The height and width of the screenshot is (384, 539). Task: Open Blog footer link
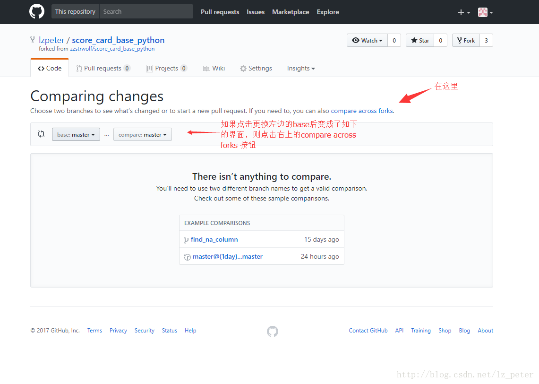pos(464,330)
